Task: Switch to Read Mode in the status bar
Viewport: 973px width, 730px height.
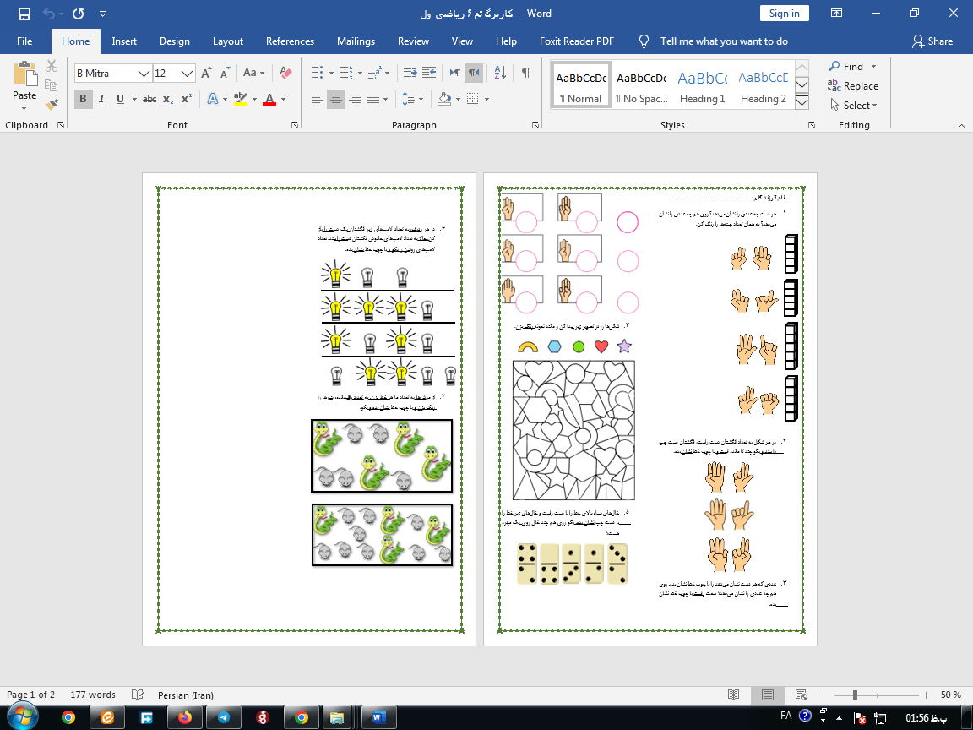Action: pos(734,695)
